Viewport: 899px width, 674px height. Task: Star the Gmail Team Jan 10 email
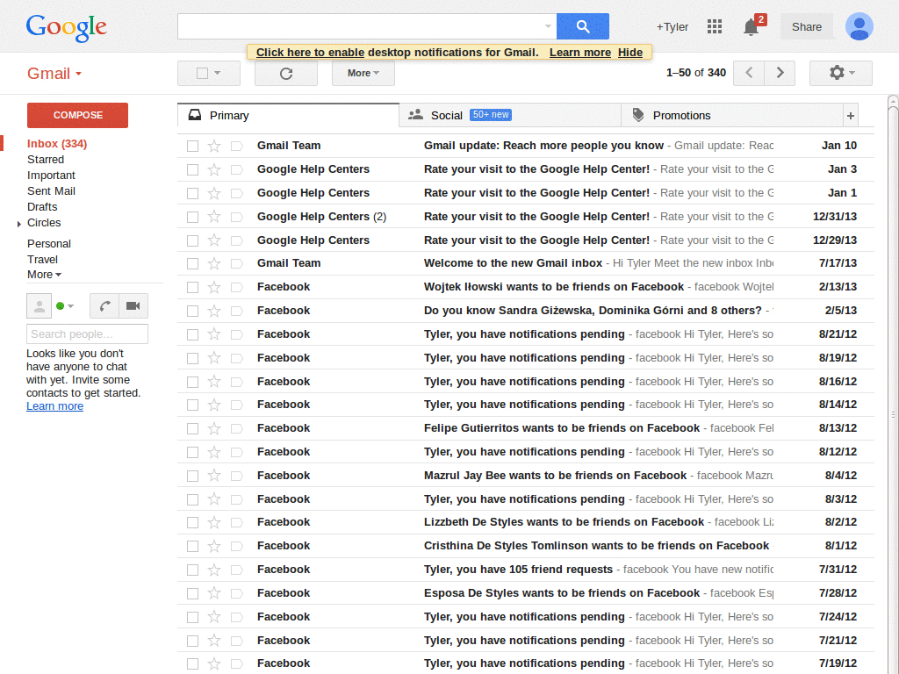[x=214, y=147]
